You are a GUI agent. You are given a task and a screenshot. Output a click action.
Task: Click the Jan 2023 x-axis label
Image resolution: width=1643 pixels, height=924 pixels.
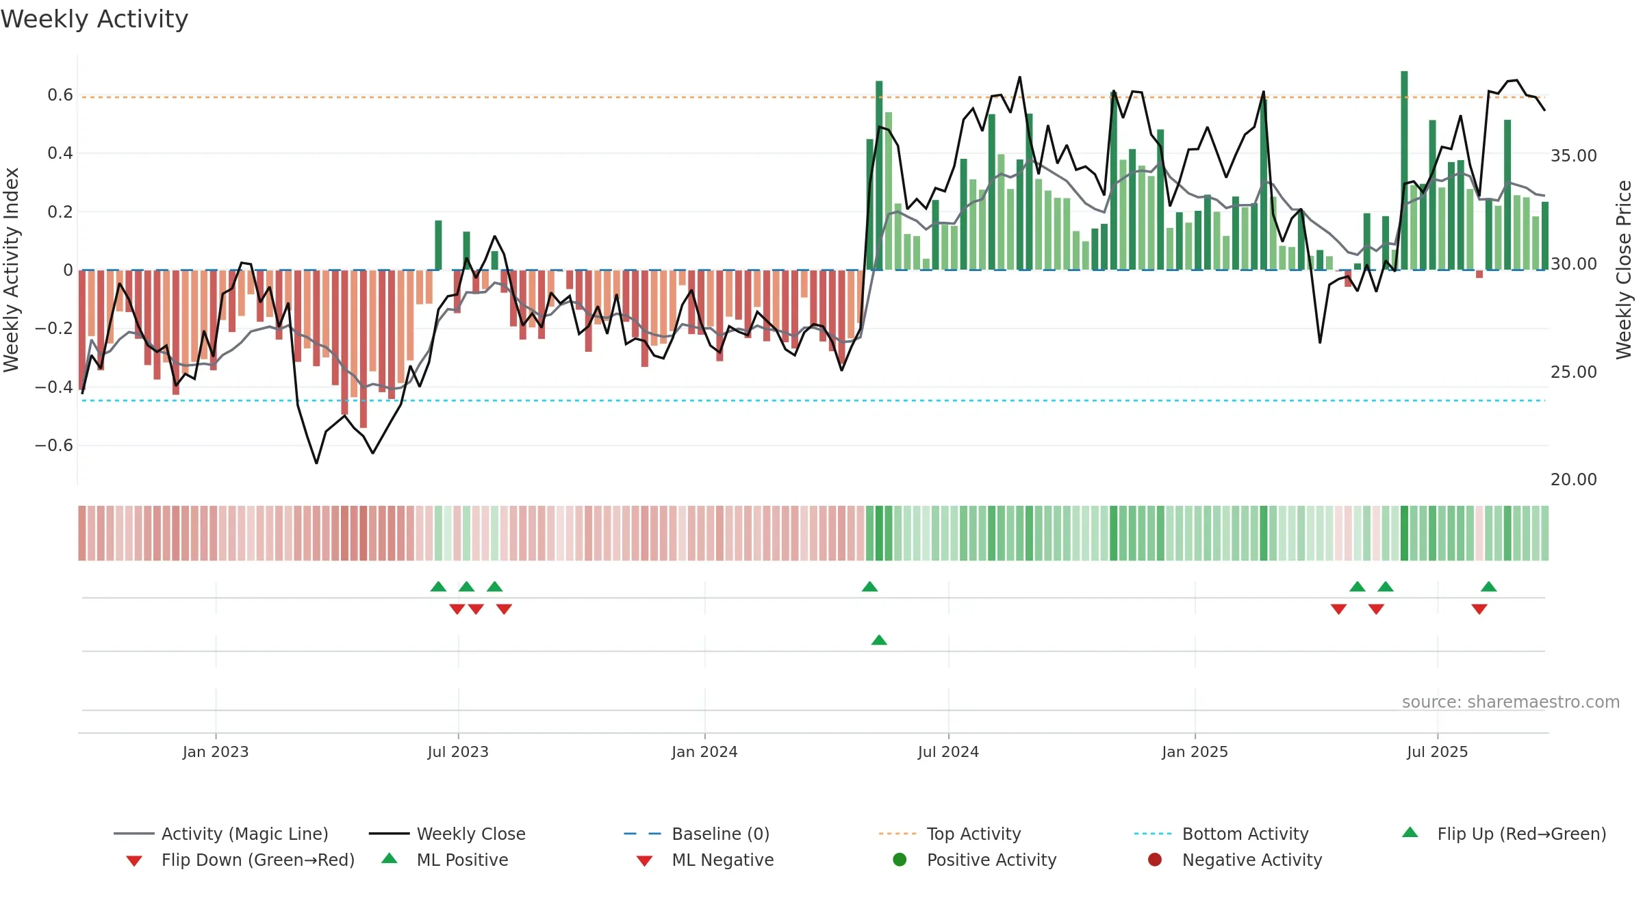point(216,752)
